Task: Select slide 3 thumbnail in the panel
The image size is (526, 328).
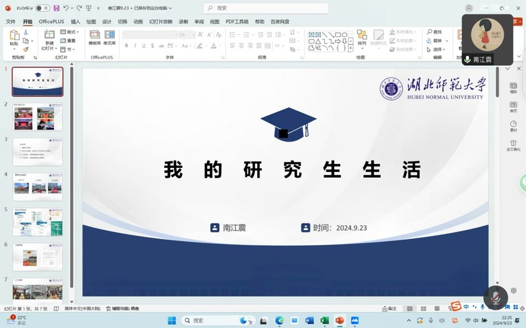Action: point(38,151)
